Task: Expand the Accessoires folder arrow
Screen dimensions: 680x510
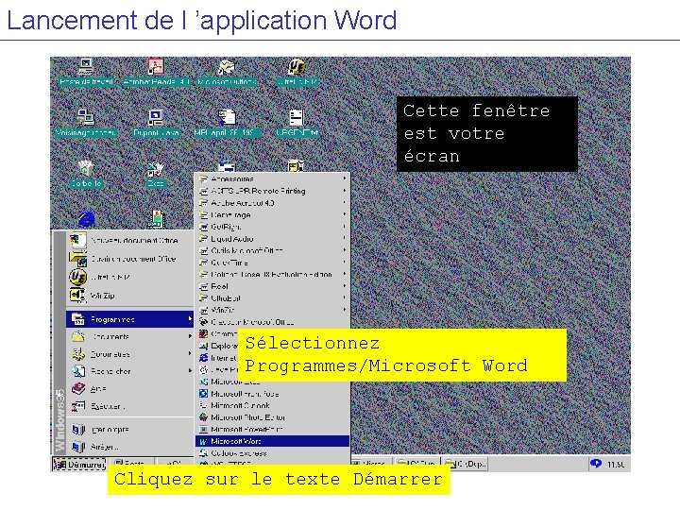Action: click(345, 178)
